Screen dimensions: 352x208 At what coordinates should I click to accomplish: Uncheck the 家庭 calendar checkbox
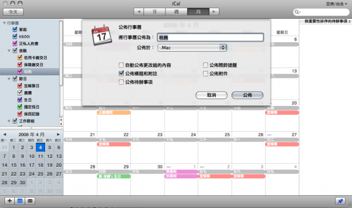click(x=15, y=29)
